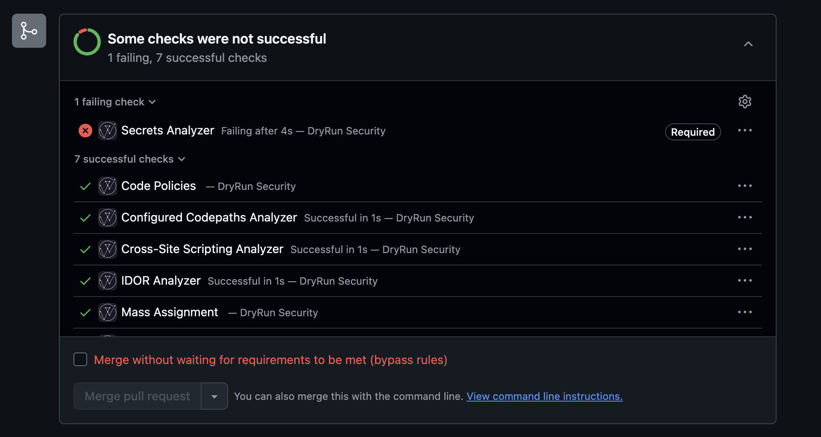The height and width of the screenshot is (437, 821).
Task: Click the green checkmark beside Cross-Site Scripting Analyzer
Action: coord(85,249)
